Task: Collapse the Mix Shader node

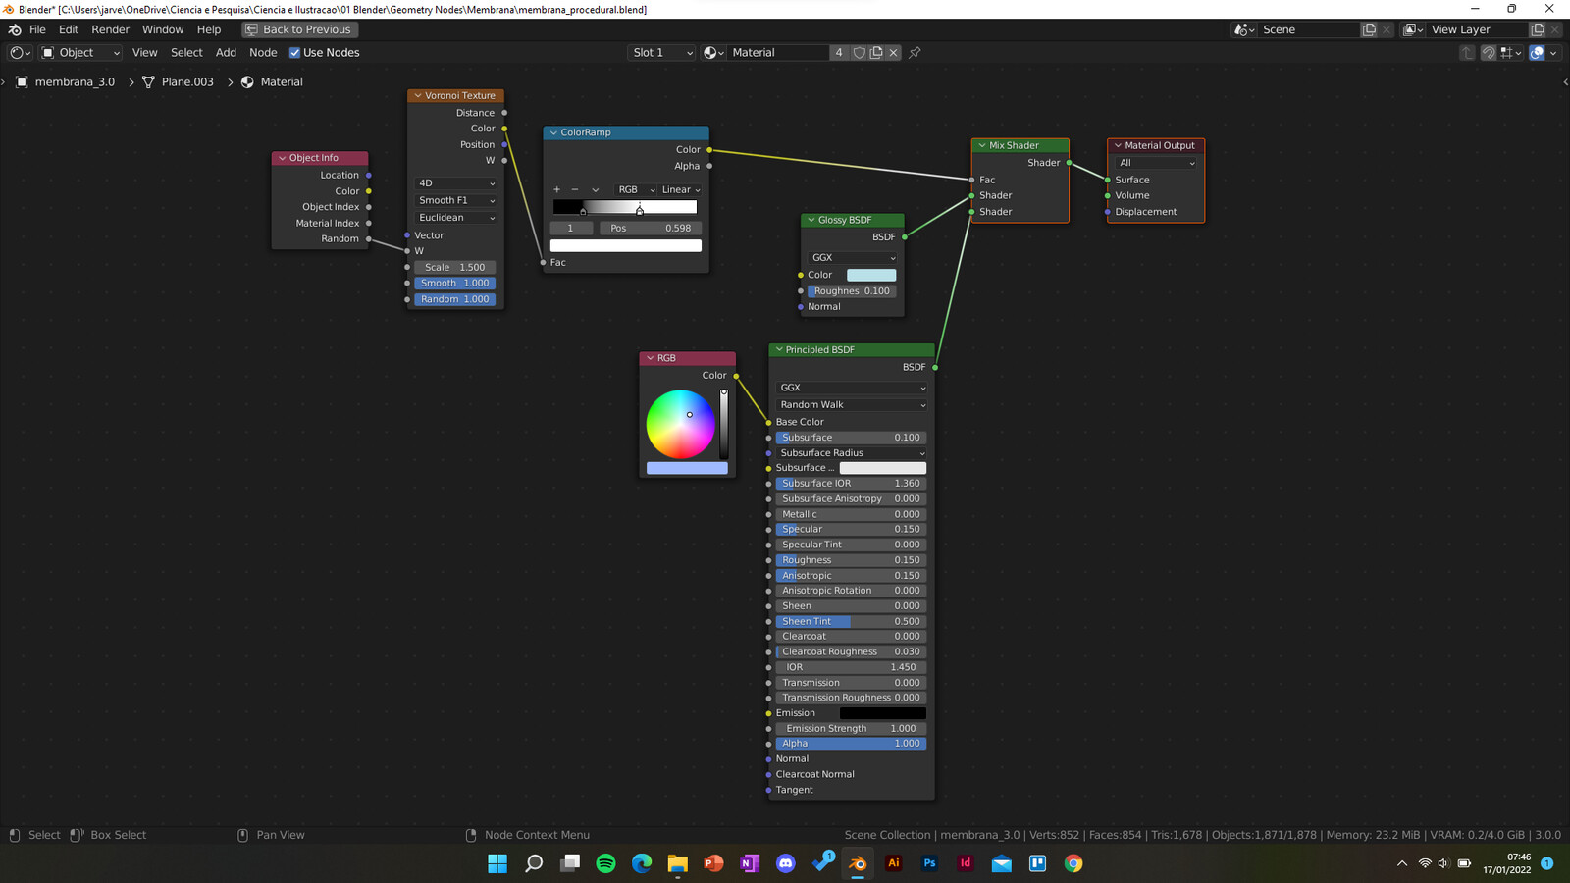Action: coord(981,146)
